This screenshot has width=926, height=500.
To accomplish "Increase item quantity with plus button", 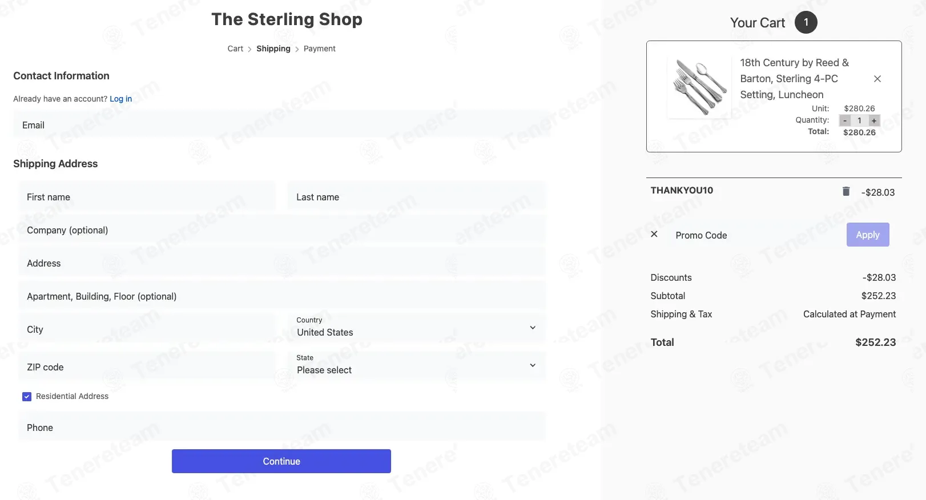I will pyautogui.click(x=873, y=120).
